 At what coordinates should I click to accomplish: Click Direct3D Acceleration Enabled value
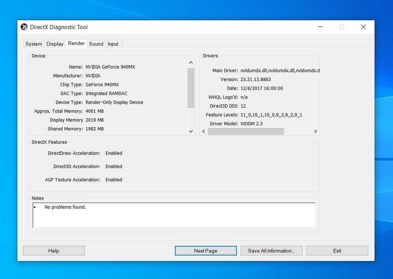click(x=114, y=166)
